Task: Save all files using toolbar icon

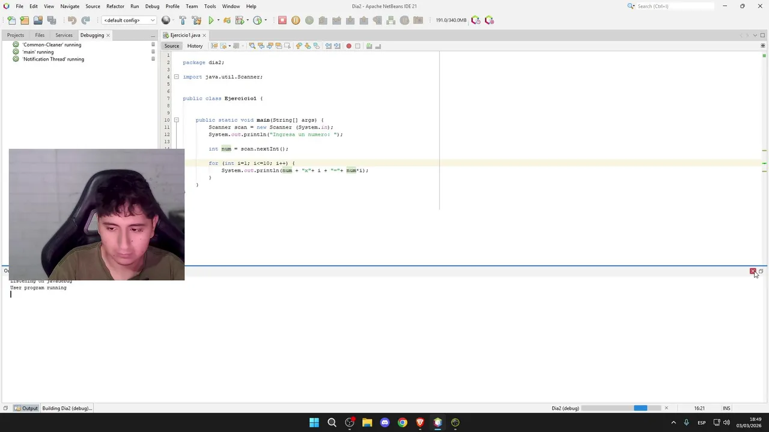Action: (x=52, y=20)
